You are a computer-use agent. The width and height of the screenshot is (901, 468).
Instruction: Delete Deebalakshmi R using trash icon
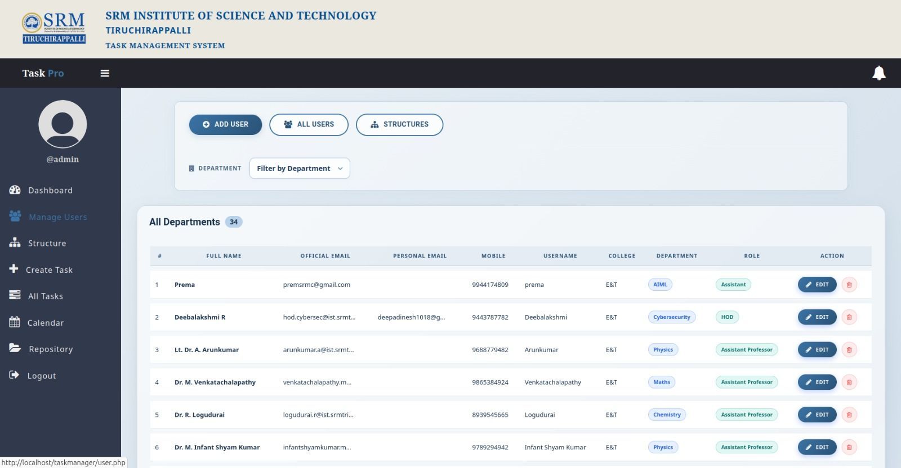[849, 317]
